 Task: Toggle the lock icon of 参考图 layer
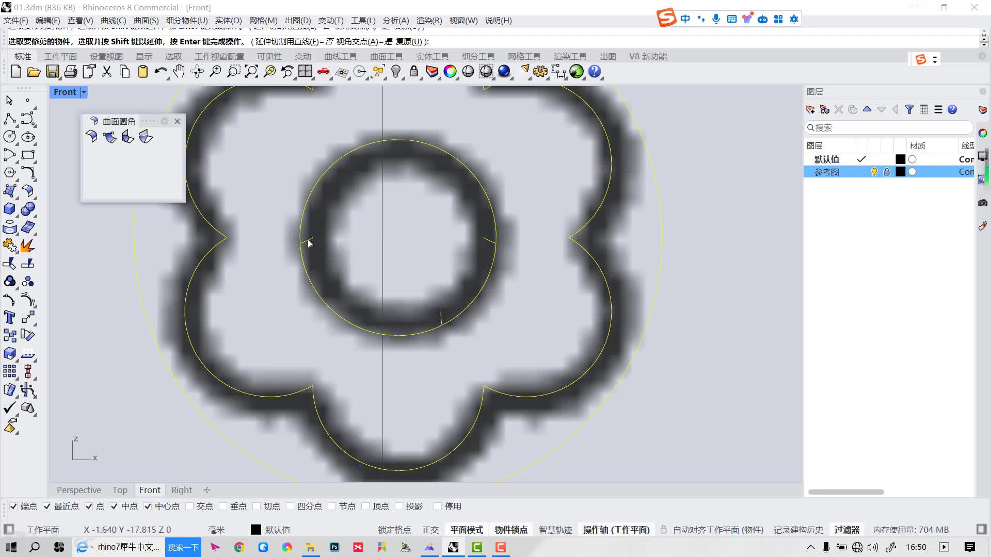click(x=887, y=172)
